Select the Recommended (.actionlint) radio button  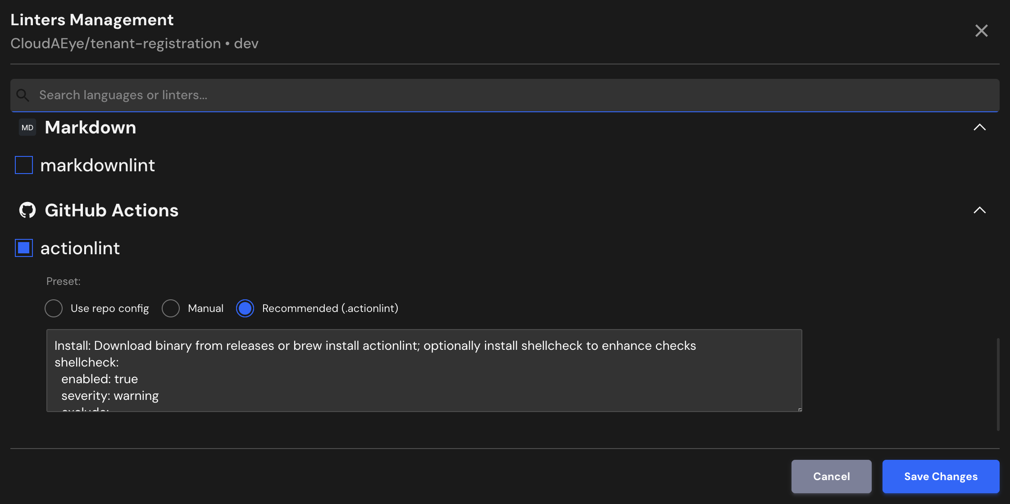pyautogui.click(x=245, y=308)
